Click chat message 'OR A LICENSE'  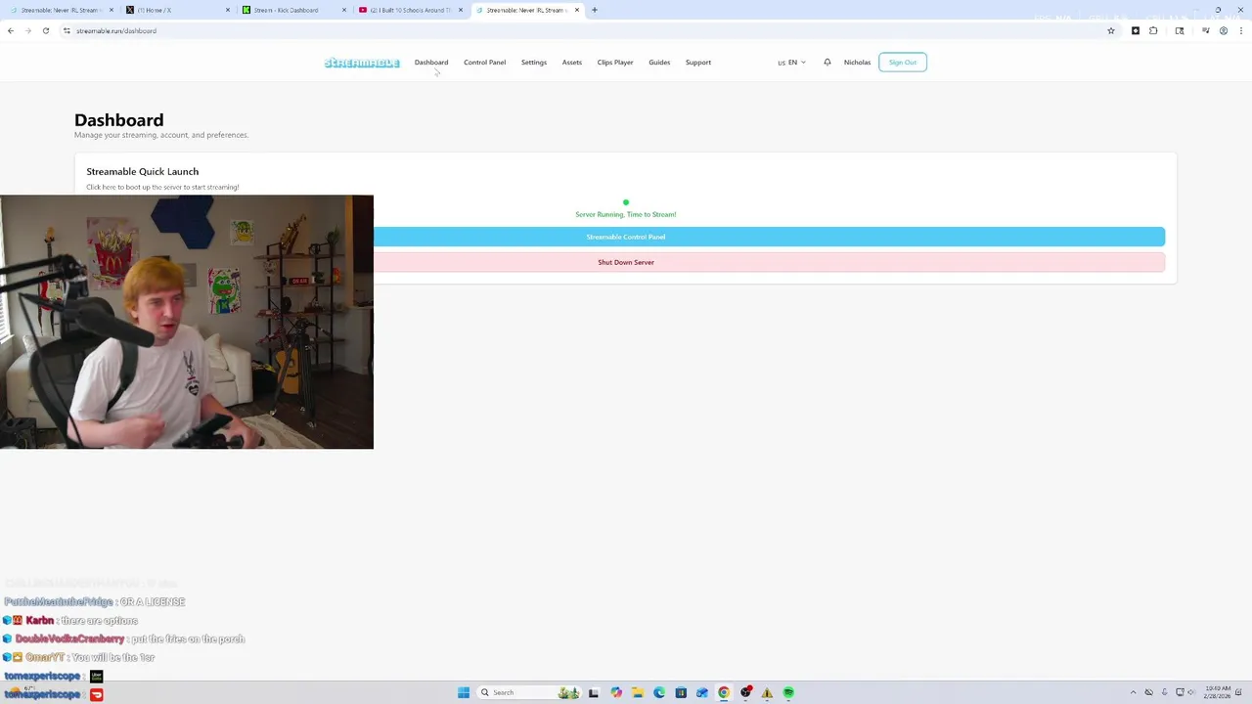153,602
